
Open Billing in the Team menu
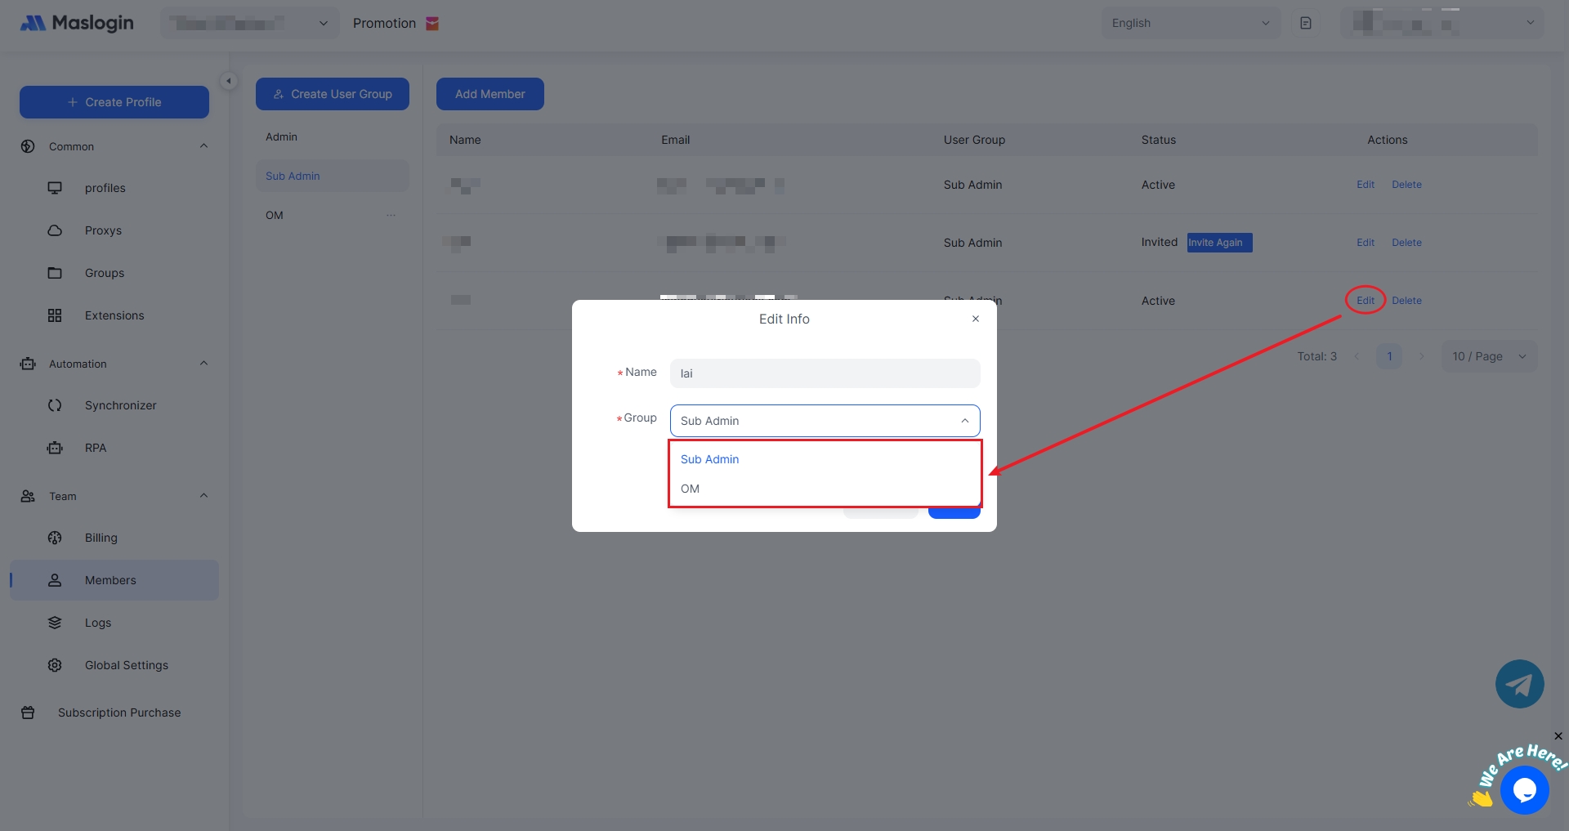101,538
